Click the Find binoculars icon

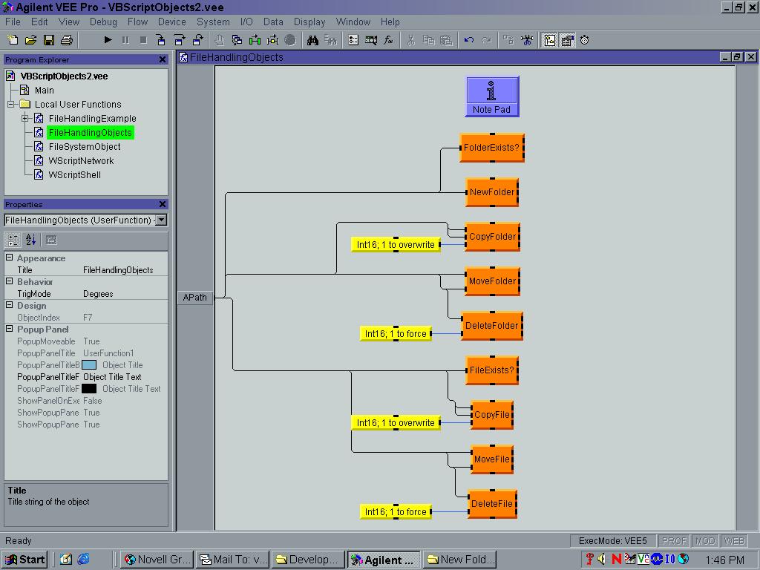click(x=313, y=40)
